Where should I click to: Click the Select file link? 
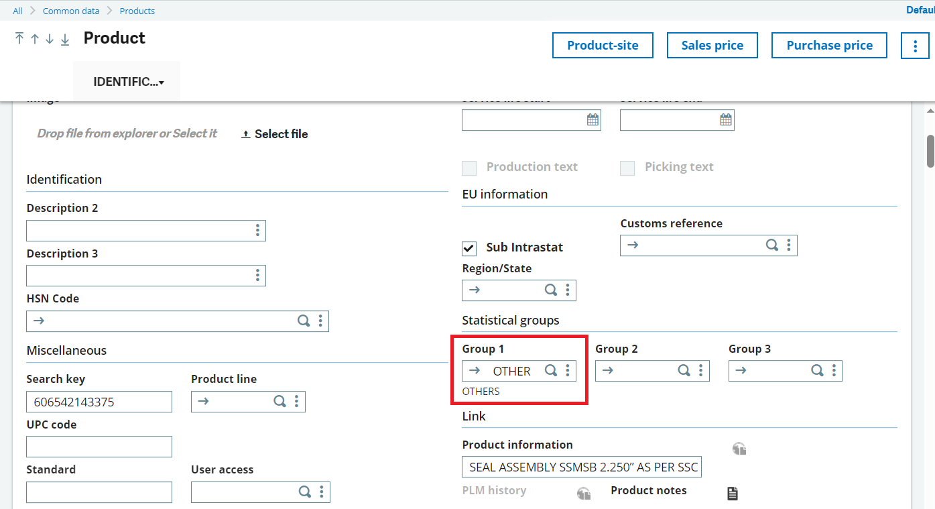tap(274, 133)
